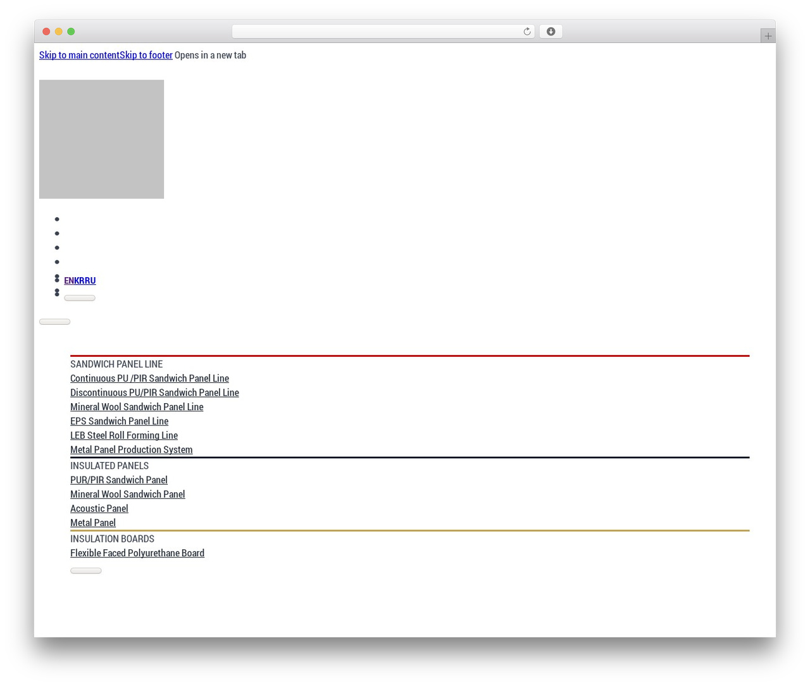Switch language to RU

pos(90,280)
